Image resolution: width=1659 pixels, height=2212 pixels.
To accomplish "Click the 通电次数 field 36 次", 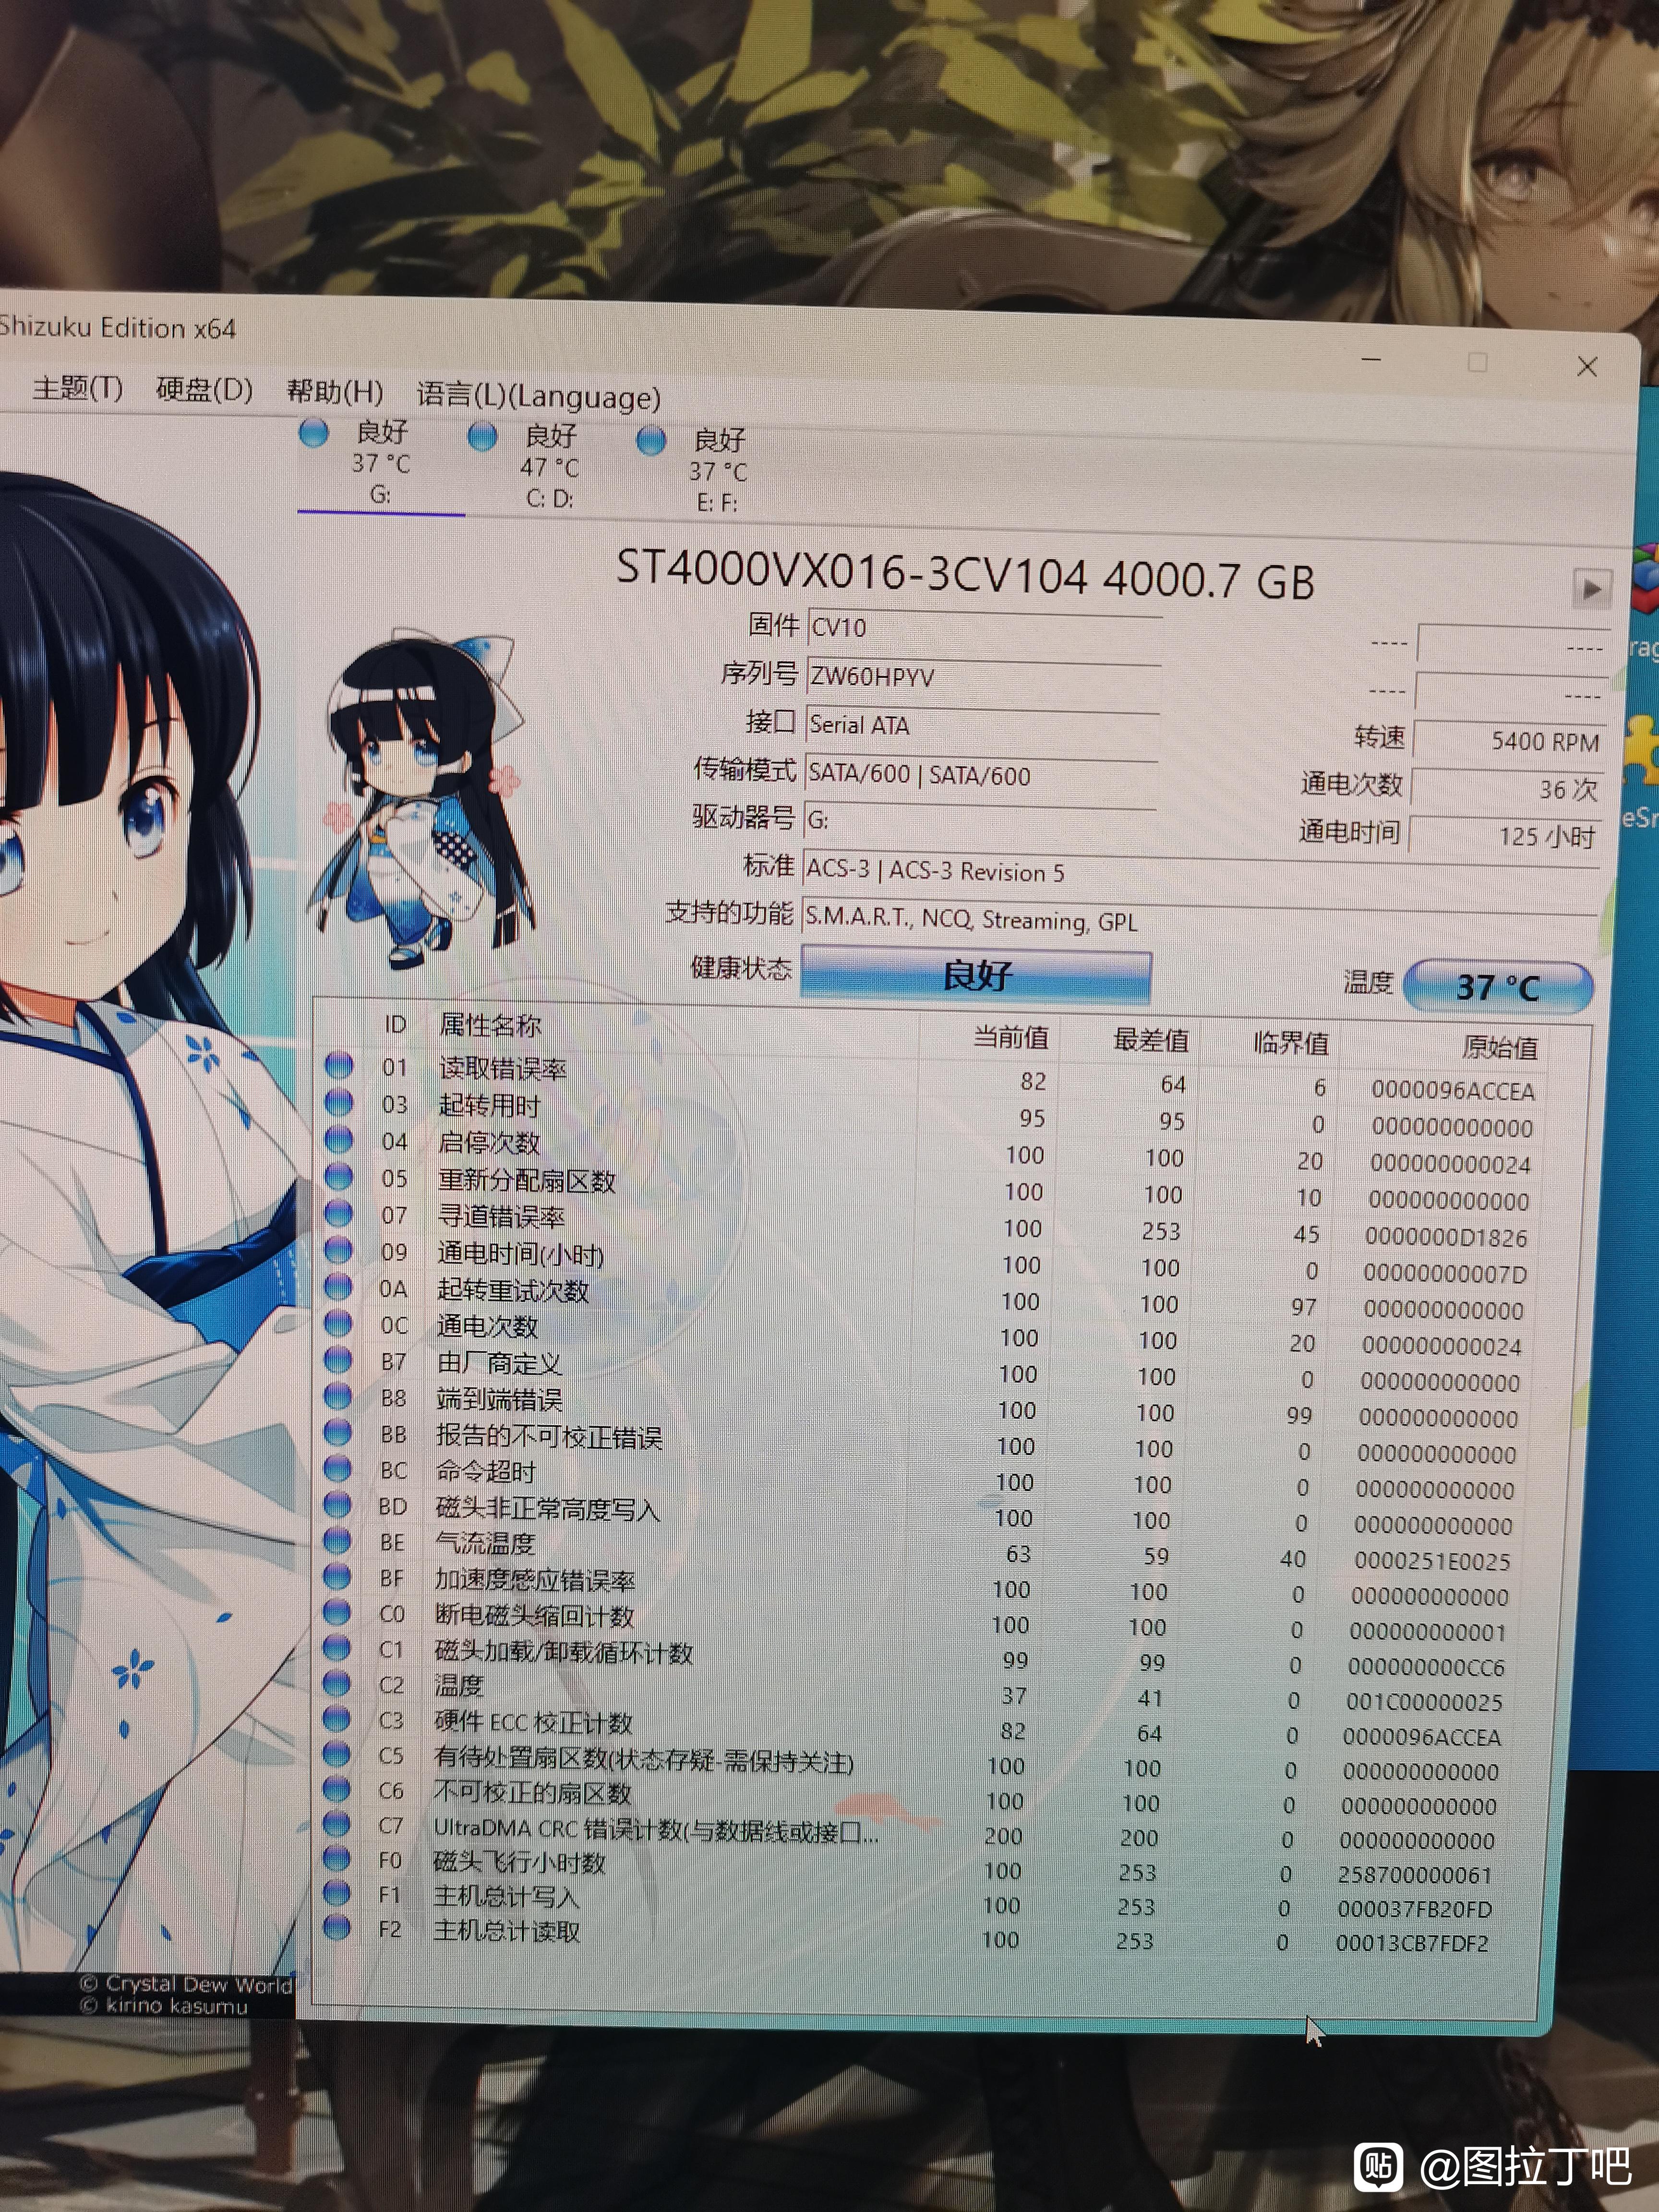I will click(1507, 789).
